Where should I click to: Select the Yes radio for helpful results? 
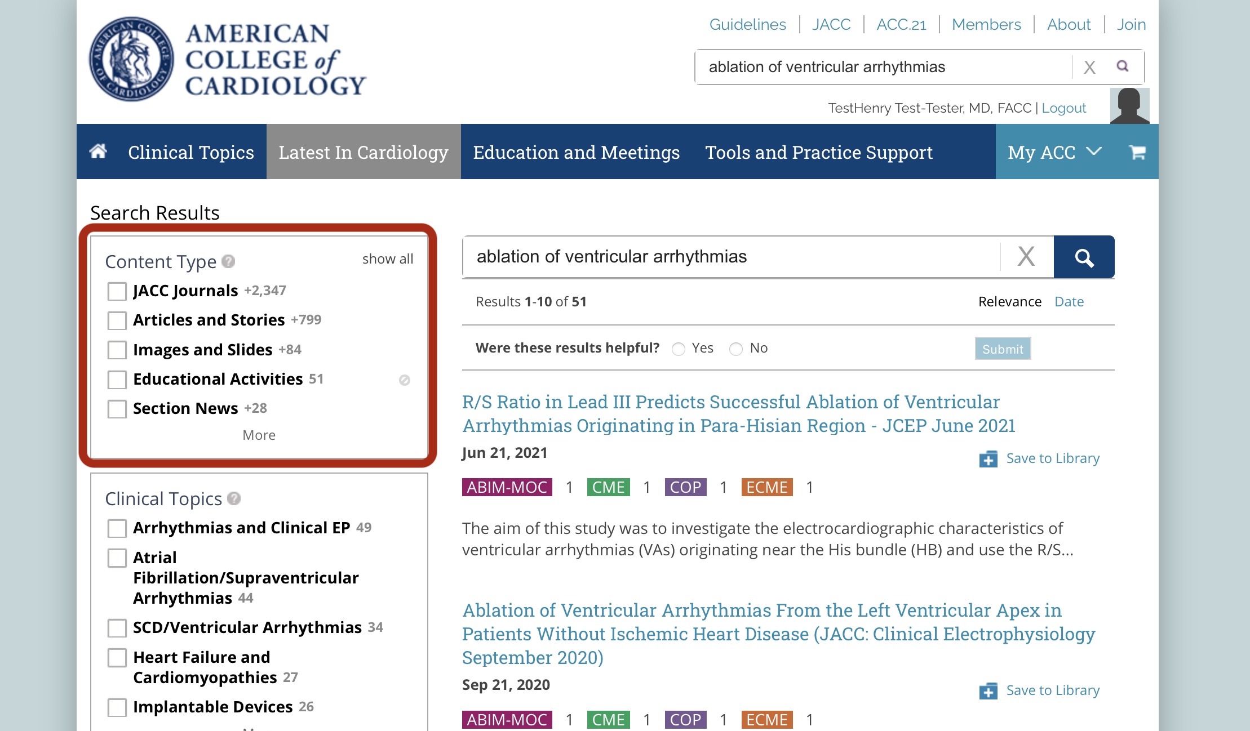coord(679,349)
